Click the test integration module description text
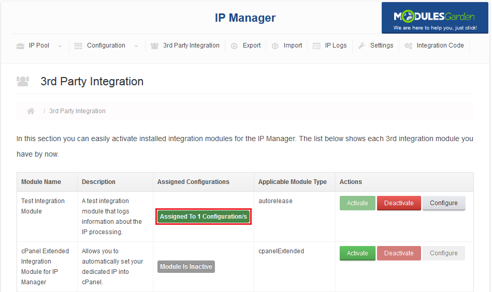Viewport: 492px width, 292px height. 112,216
